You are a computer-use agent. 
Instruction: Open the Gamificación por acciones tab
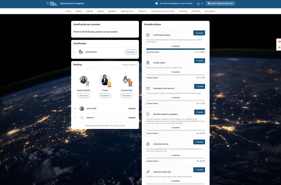click(163, 11)
